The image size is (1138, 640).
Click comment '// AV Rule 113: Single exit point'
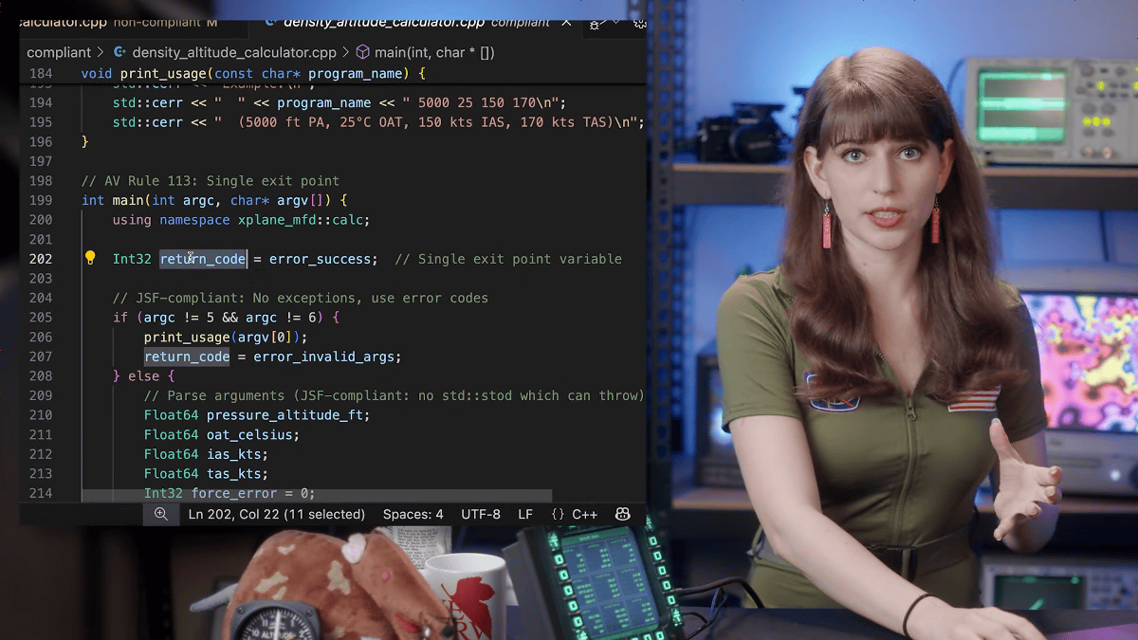[x=211, y=180]
